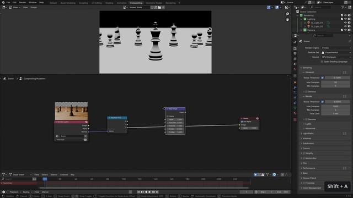This screenshot has width=353, height=198.
Task: Open the Render menu
Action: 22,2
